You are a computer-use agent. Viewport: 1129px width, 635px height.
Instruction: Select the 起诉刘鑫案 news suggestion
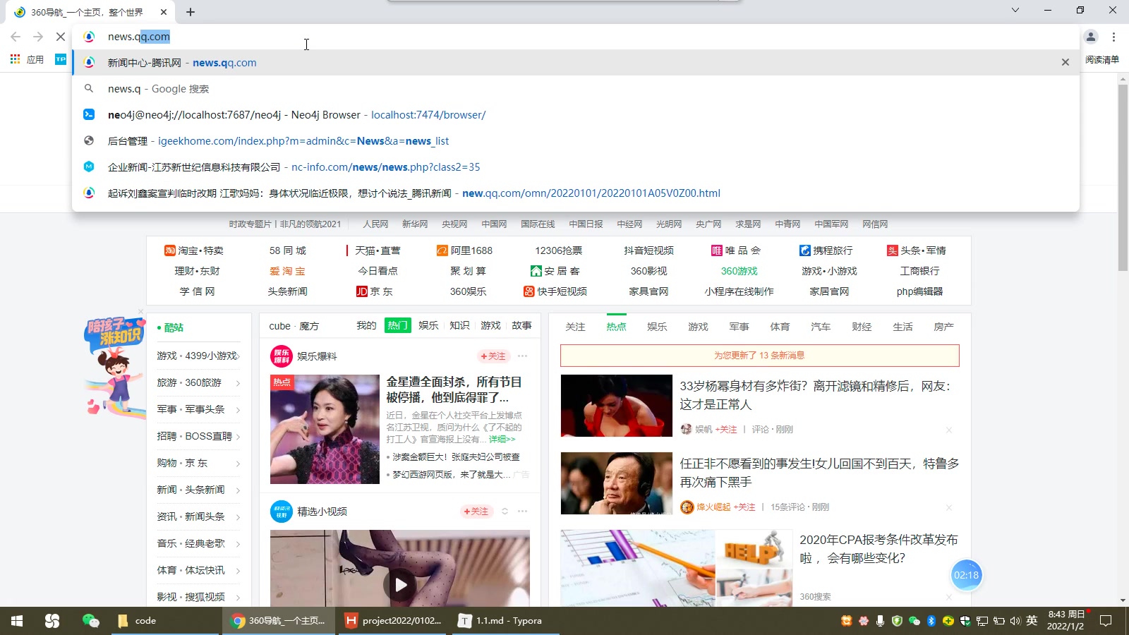576,193
